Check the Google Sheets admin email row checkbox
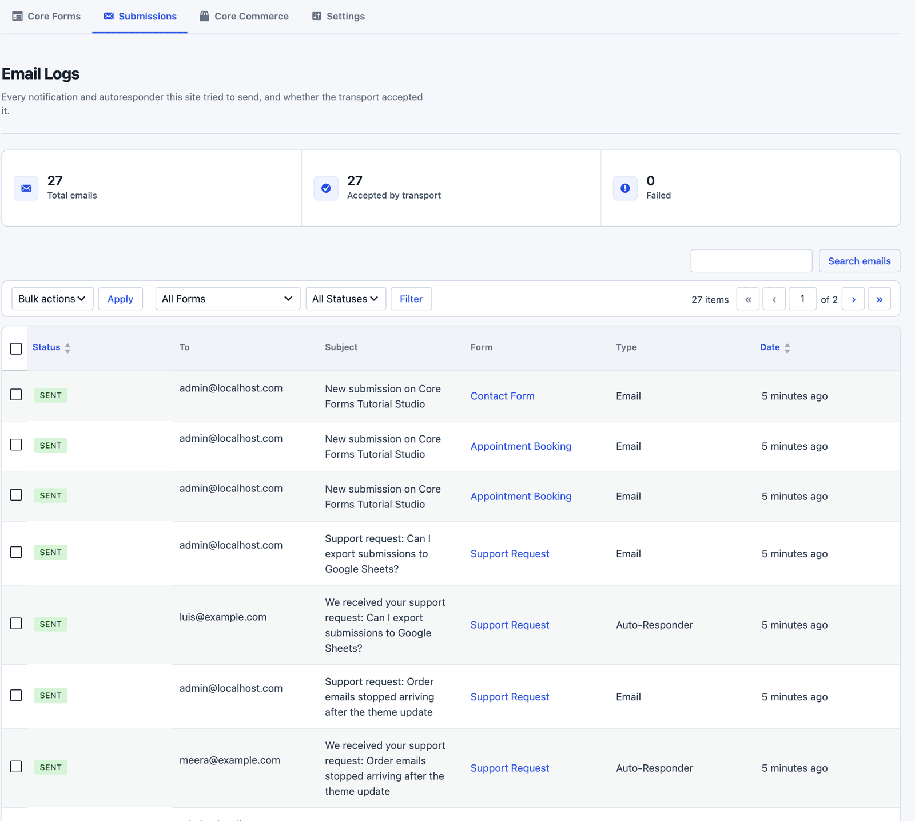 [x=16, y=552]
